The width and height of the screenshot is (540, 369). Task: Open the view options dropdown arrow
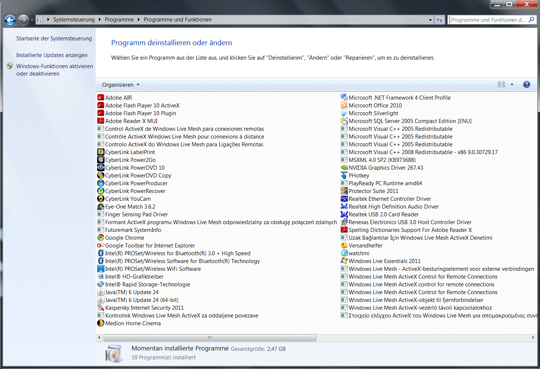click(x=512, y=84)
